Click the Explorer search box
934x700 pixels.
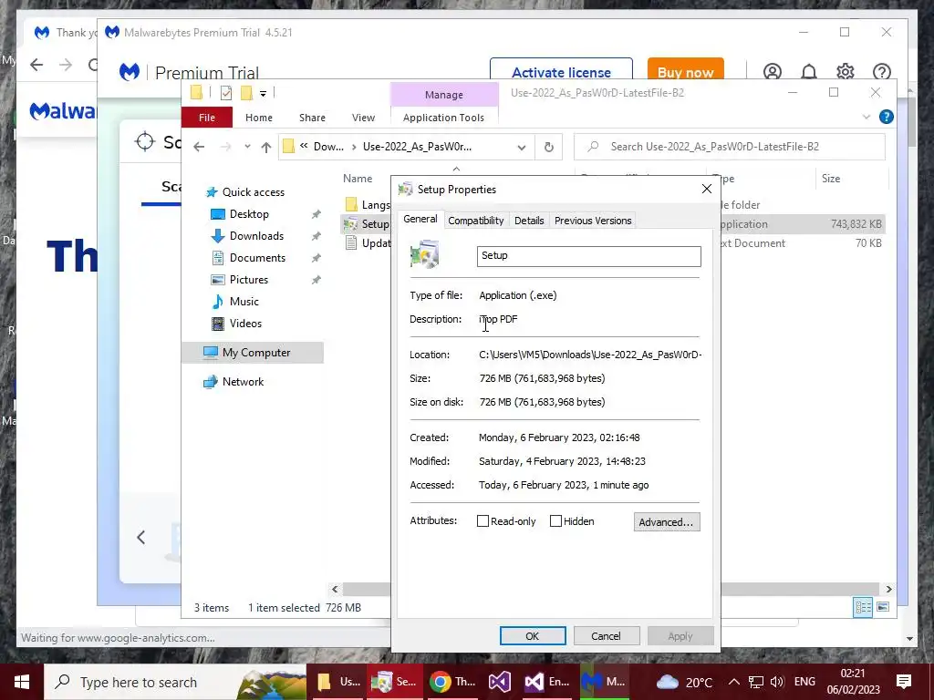click(x=729, y=147)
